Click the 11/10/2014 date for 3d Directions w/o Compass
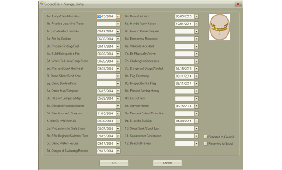 [106, 113]
